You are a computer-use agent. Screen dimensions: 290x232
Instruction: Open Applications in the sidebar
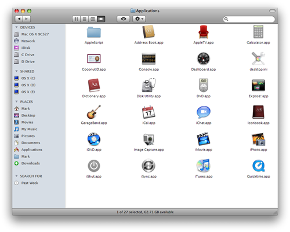coord(28,150)
